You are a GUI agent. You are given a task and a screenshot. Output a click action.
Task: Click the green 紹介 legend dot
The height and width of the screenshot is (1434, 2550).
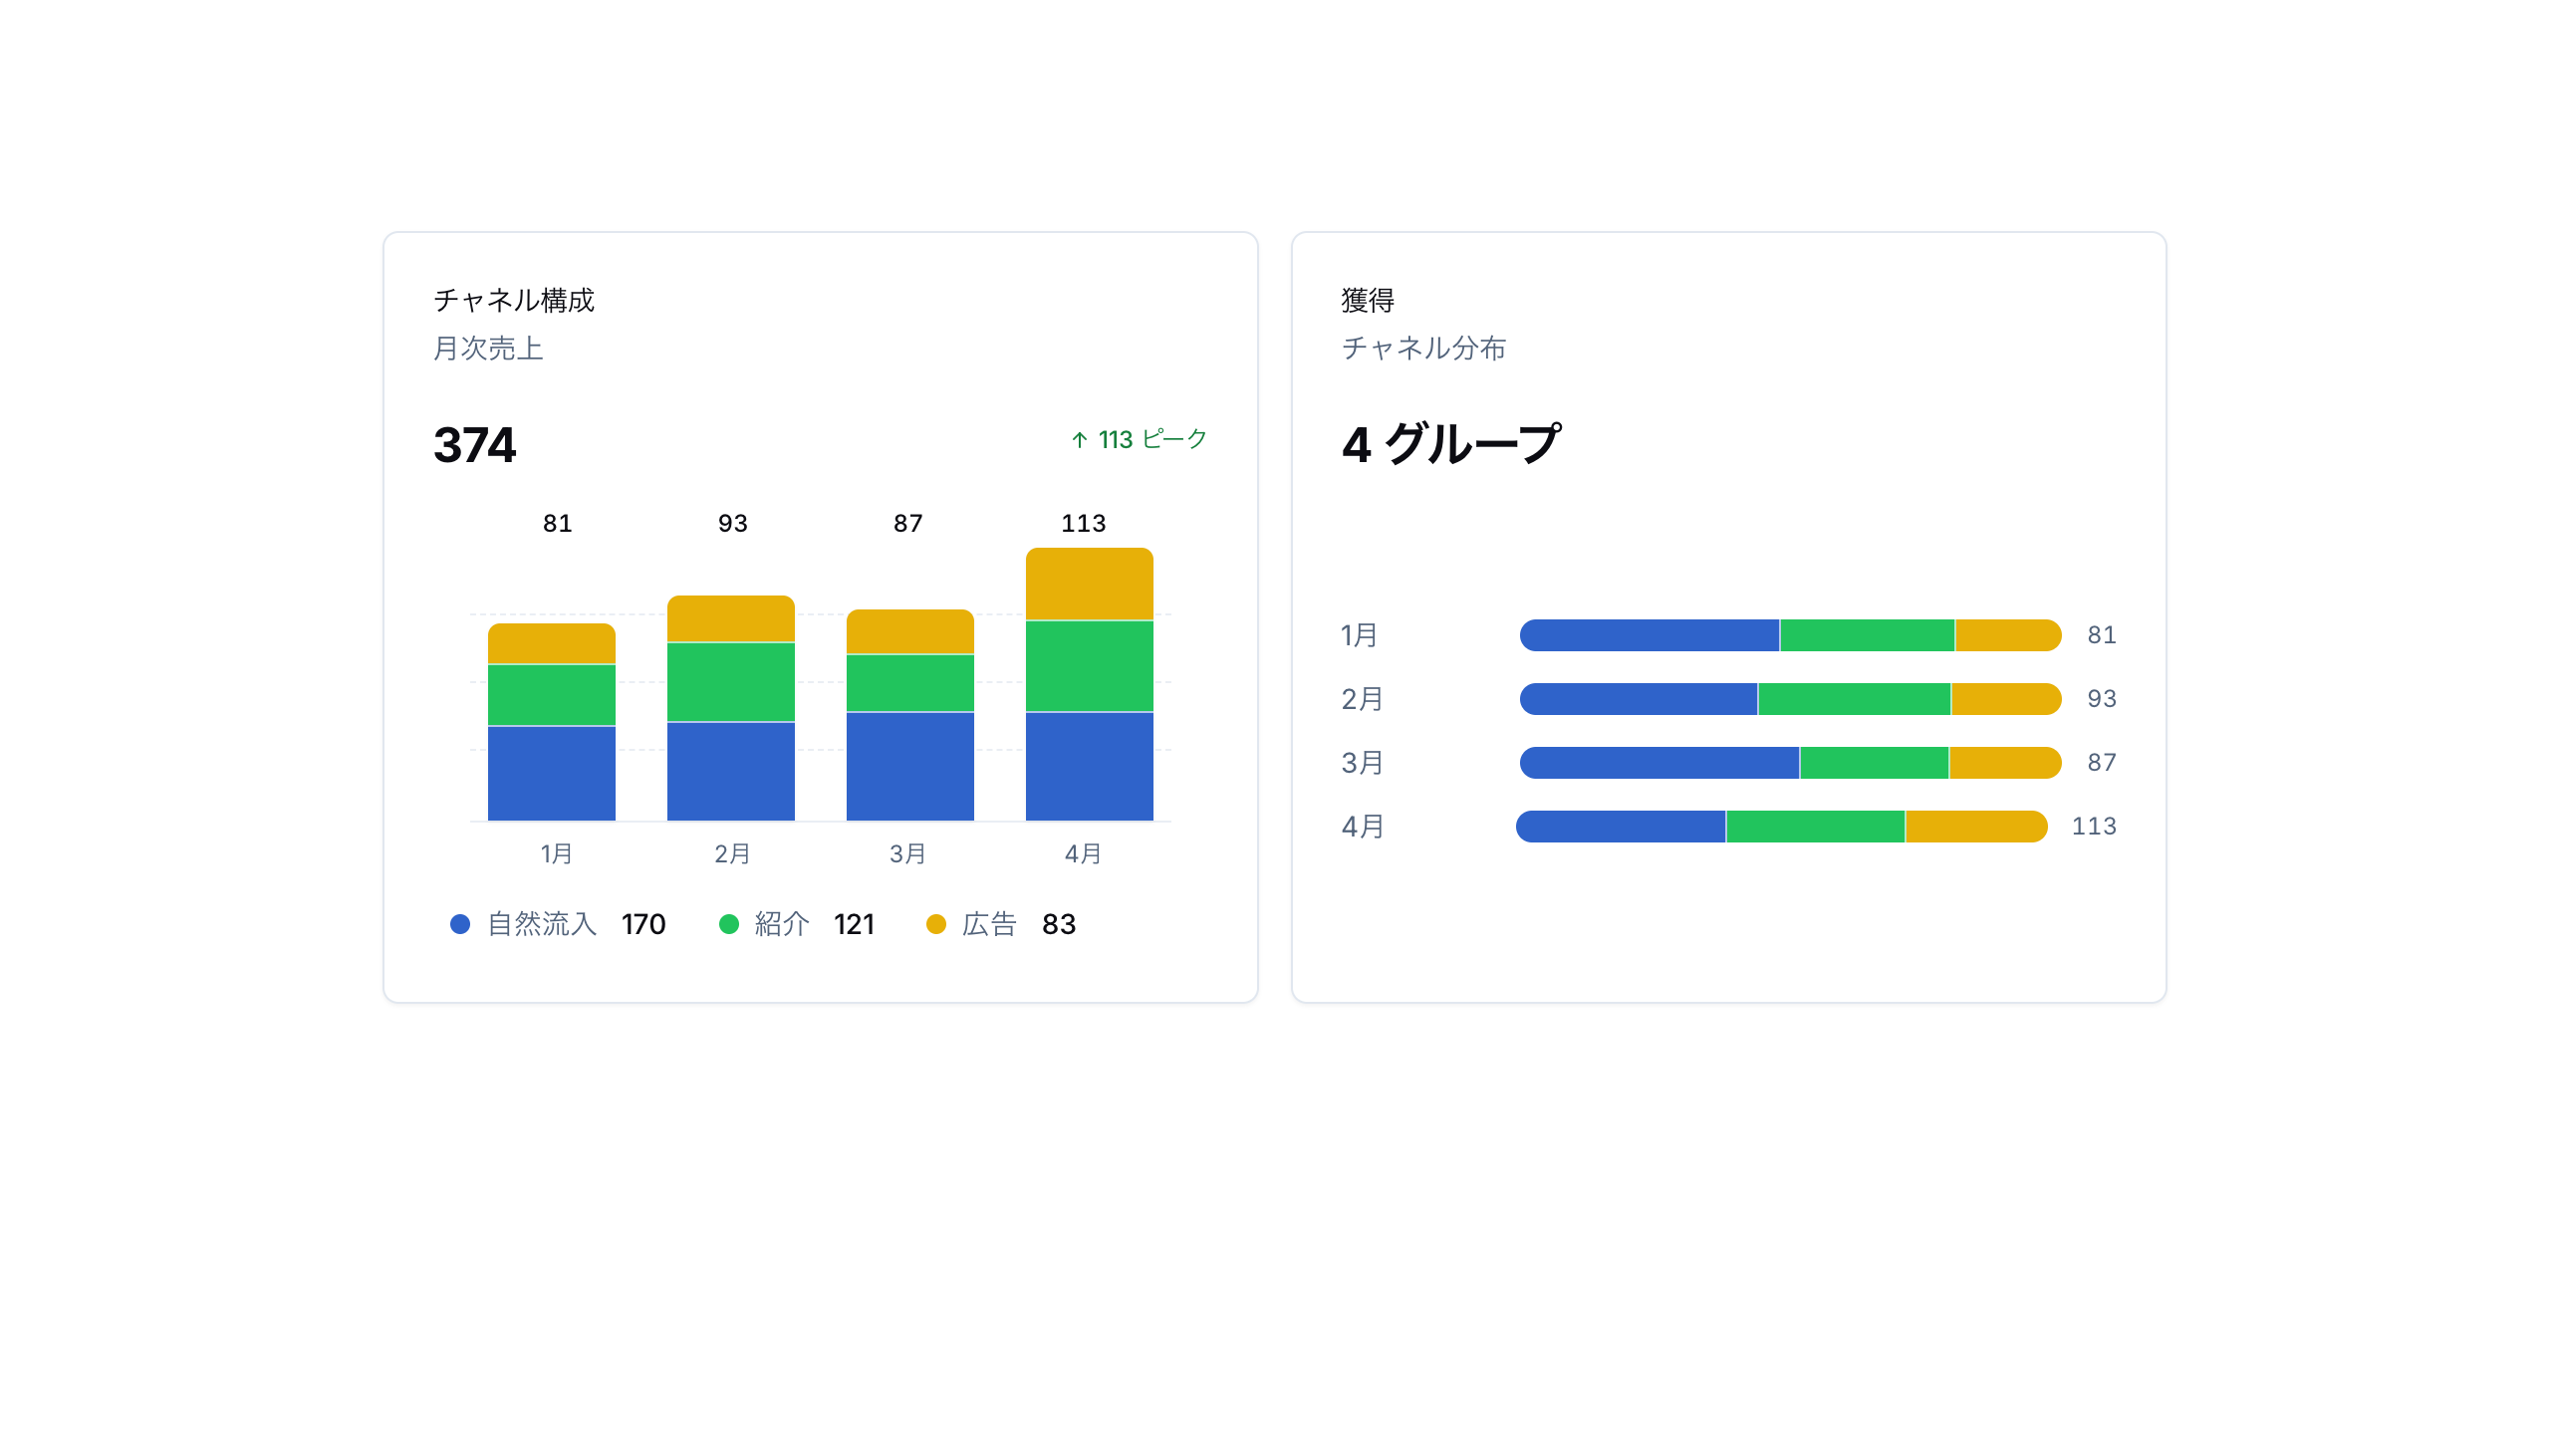(729, 924)
